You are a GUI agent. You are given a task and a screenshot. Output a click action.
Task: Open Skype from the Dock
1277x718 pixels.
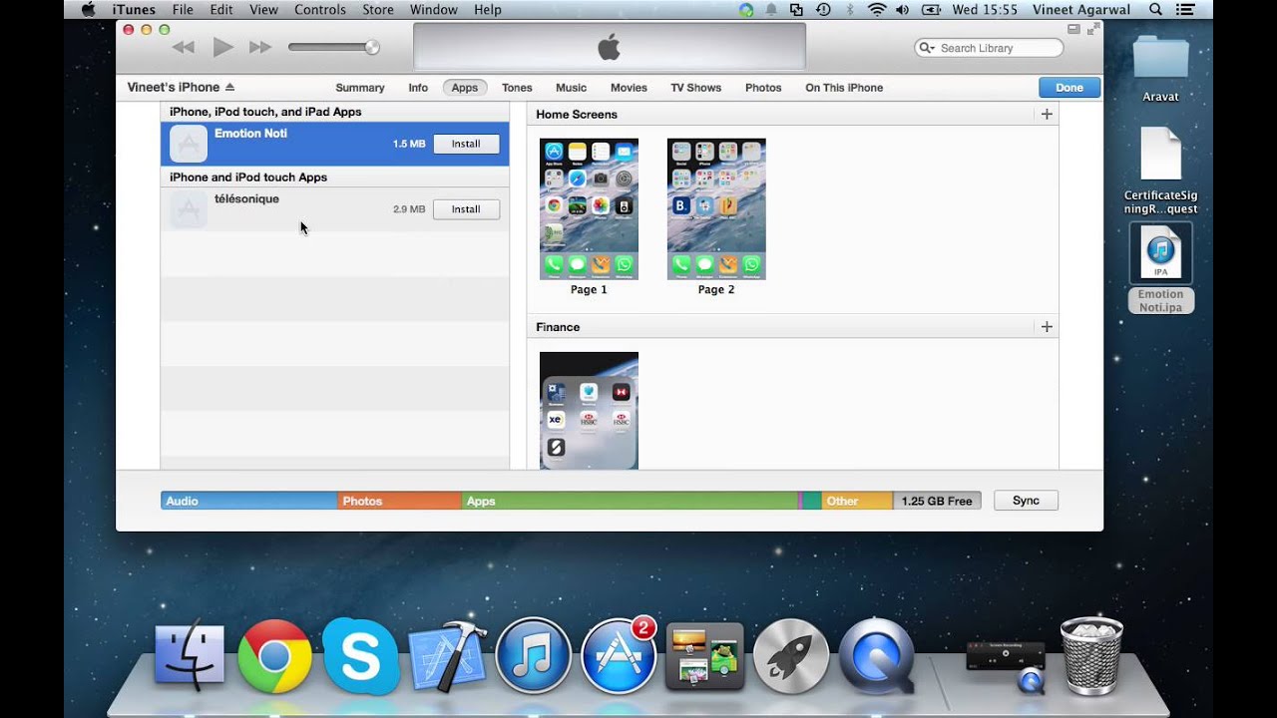click(360, 656)
